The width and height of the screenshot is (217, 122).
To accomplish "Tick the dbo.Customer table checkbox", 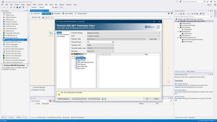I will 77,60.
